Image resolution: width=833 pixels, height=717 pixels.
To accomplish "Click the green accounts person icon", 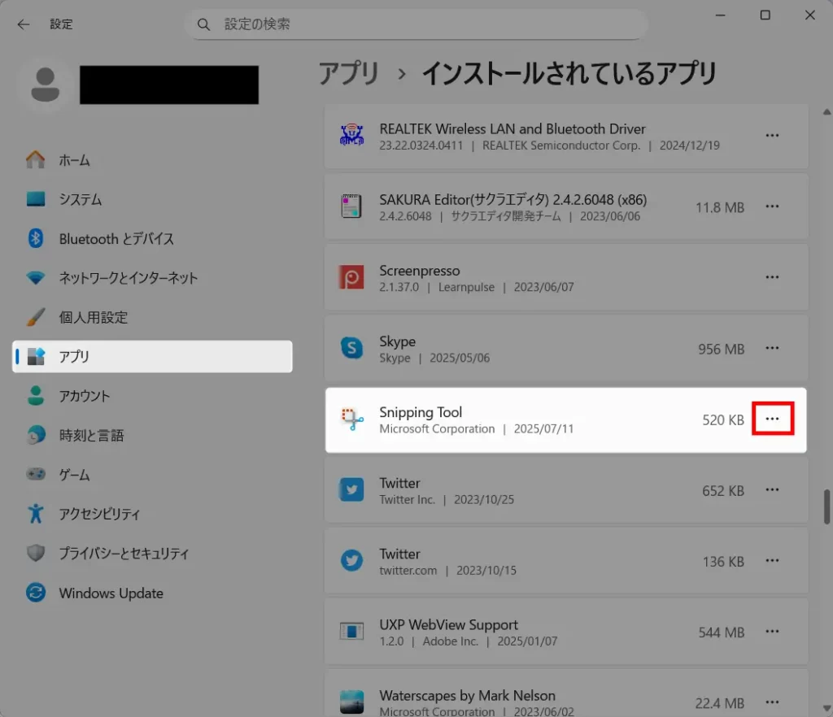I will pos(36,396).
